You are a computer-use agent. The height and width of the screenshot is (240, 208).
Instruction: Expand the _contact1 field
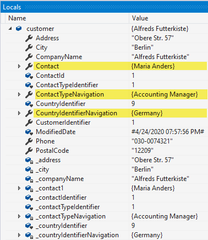click(x=19, y=188)
